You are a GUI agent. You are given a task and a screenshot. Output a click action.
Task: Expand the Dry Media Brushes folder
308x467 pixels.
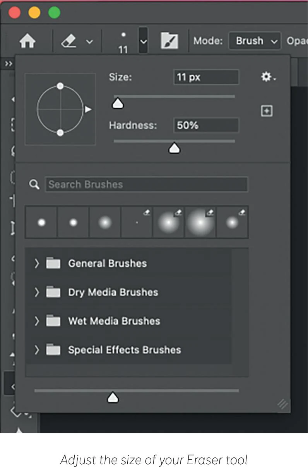(37, 292)
